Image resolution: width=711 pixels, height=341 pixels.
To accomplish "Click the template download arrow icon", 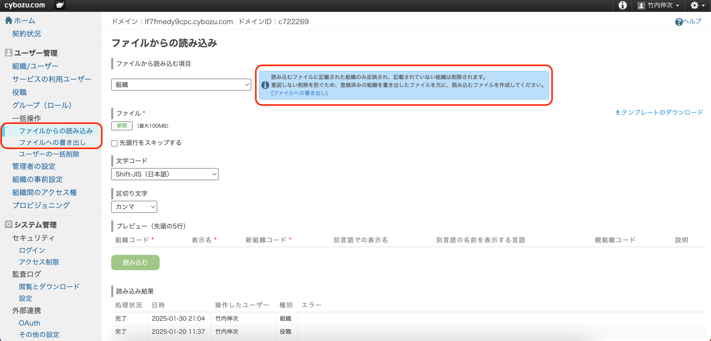I will pos(618,113).
